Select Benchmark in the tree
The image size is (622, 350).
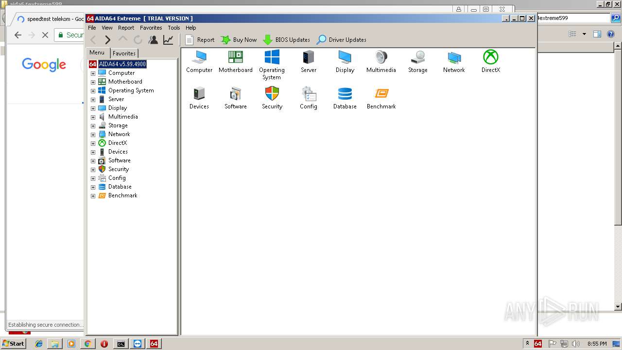(122, 195)
